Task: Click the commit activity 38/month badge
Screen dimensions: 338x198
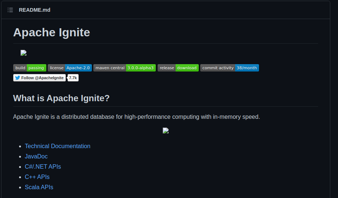Action: coord(230,68)
